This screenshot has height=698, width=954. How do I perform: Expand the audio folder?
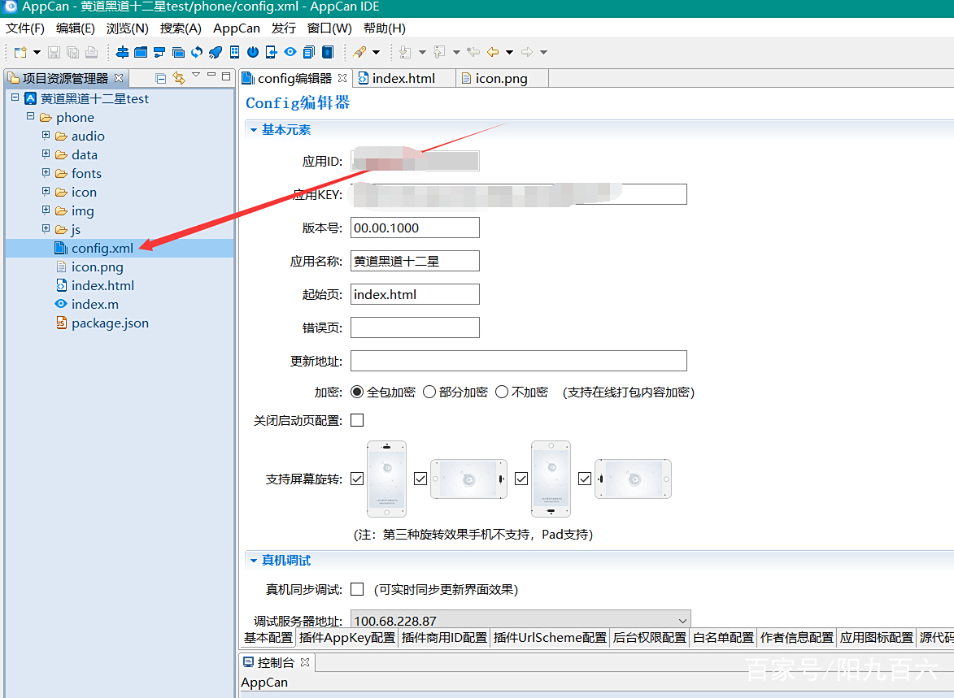tap(46, 135)
